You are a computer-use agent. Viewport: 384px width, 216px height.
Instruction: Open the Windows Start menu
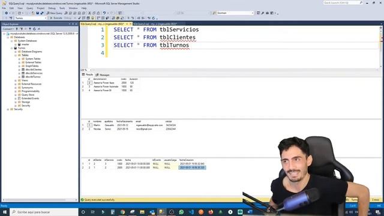coord(5,212)
